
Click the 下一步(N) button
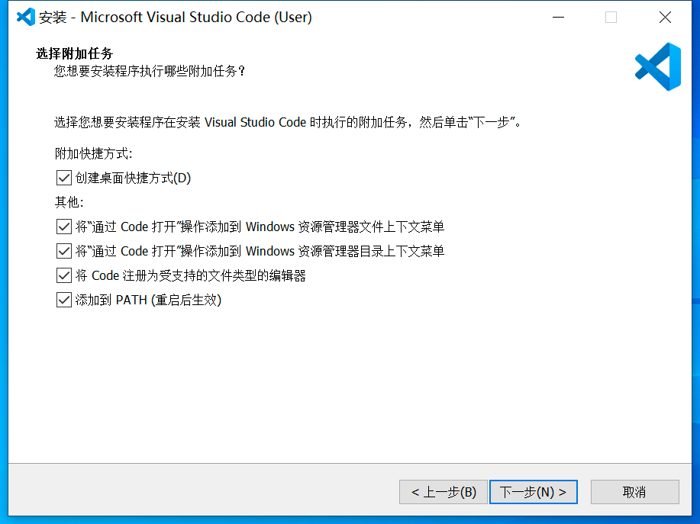(534, 492)
